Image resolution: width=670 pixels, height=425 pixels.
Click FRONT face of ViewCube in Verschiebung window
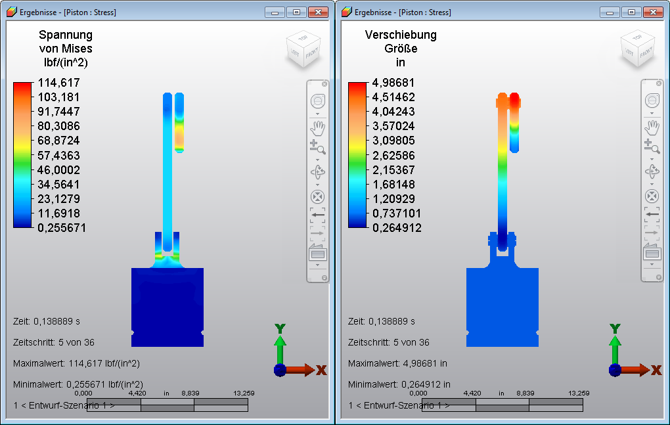(x=646, y=53)
